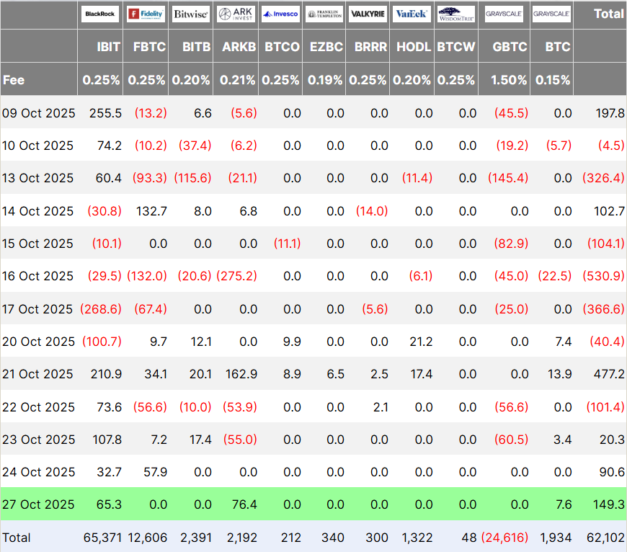Click the GBTC 1.50% fee cell
The width and height of the screenshot is (627, 552).
(509, 80)
